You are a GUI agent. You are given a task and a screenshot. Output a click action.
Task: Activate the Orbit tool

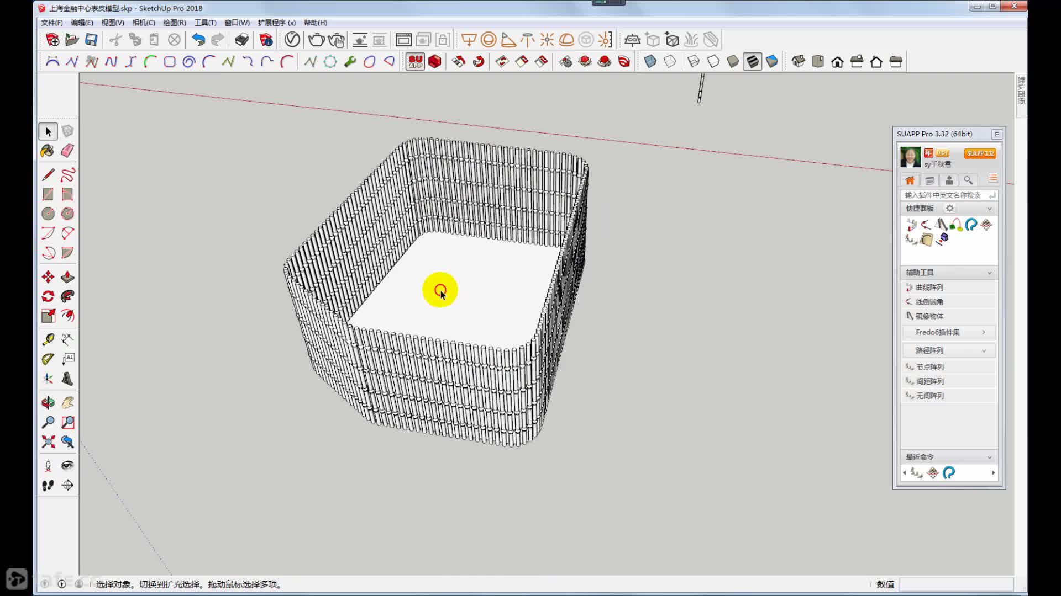48,403
